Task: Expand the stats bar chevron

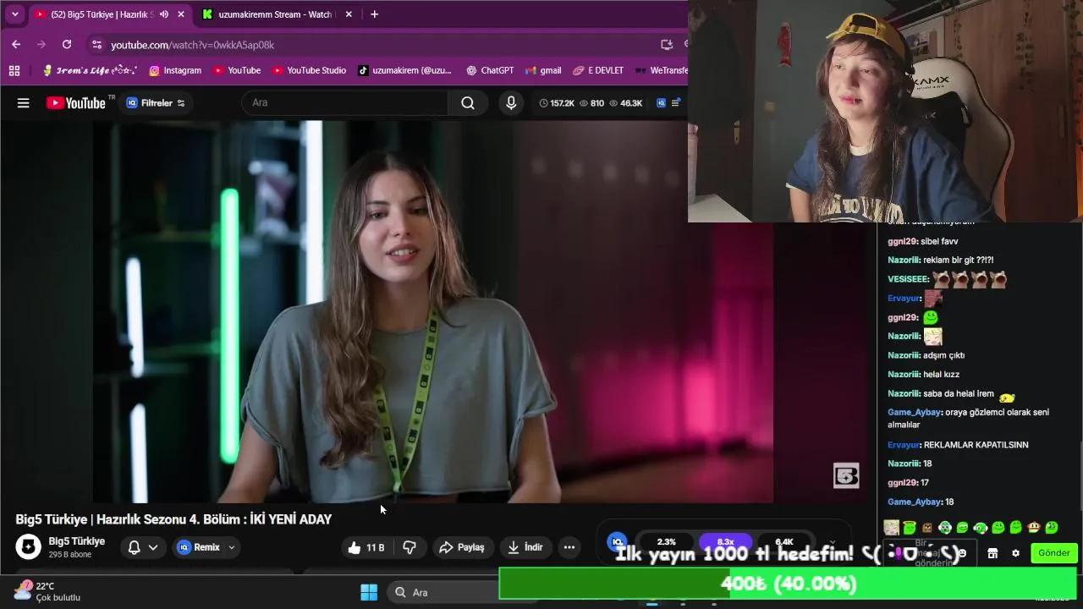Action: [x=833, y=541]
